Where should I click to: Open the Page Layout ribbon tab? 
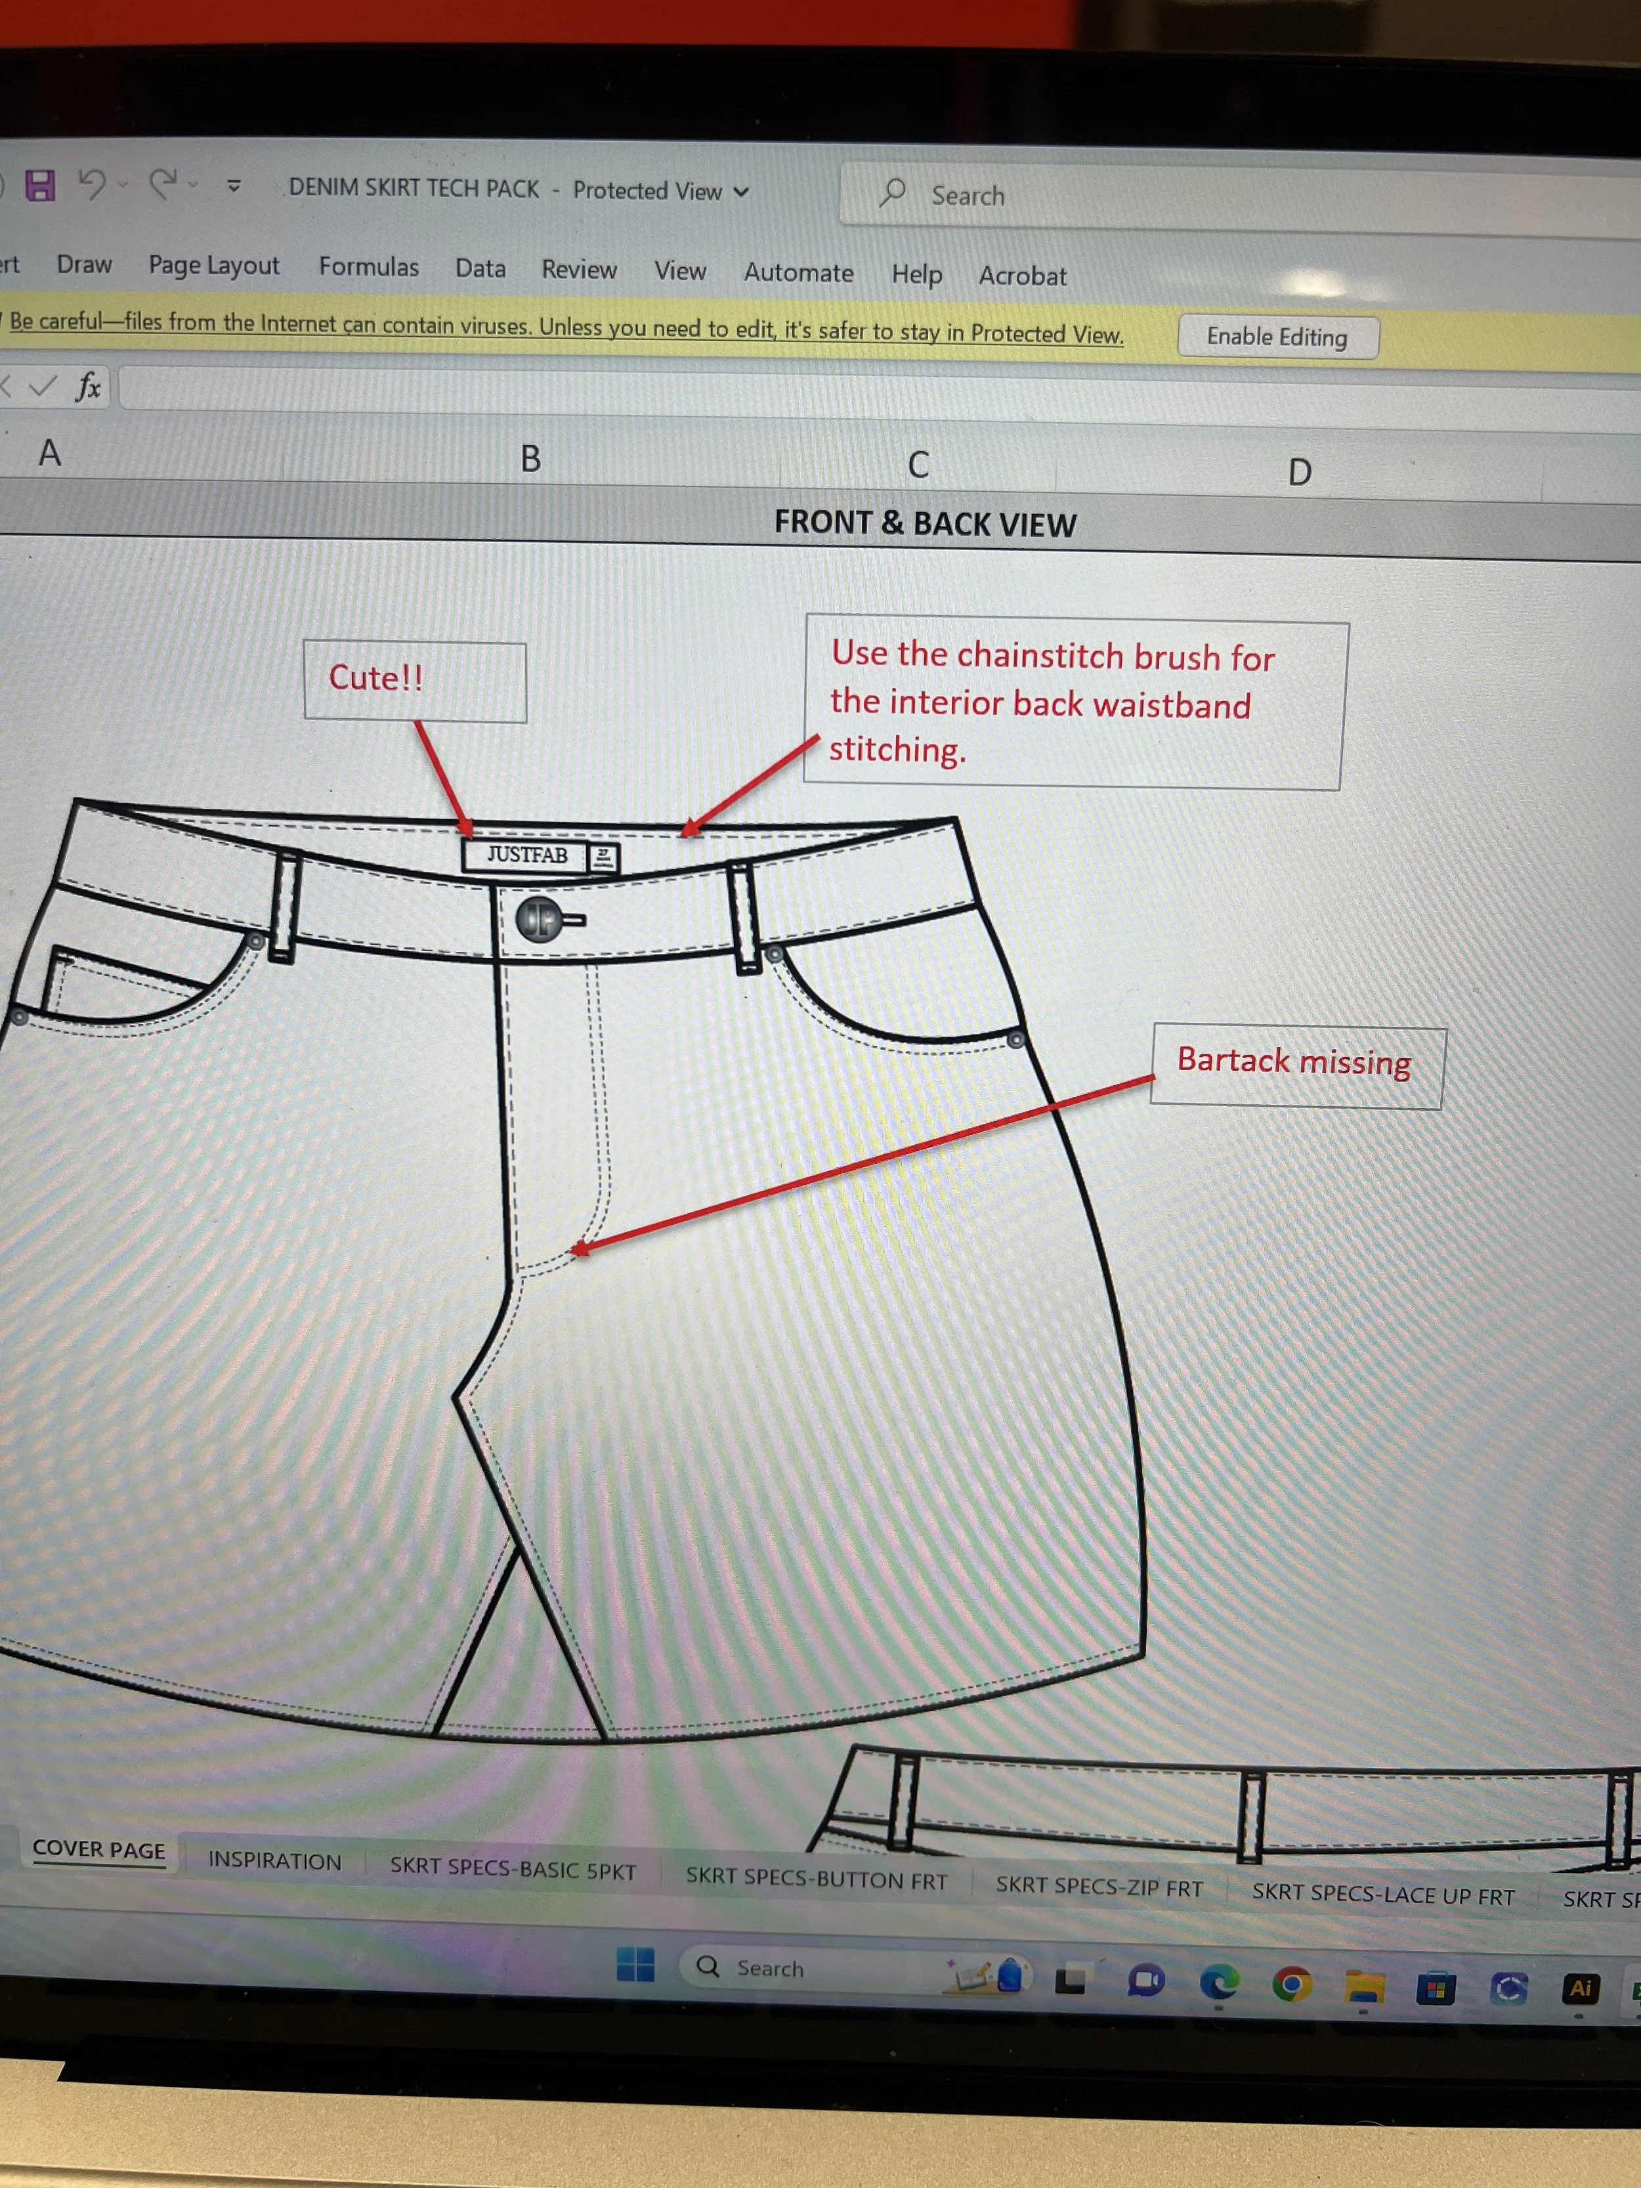[x=213, y=265]
